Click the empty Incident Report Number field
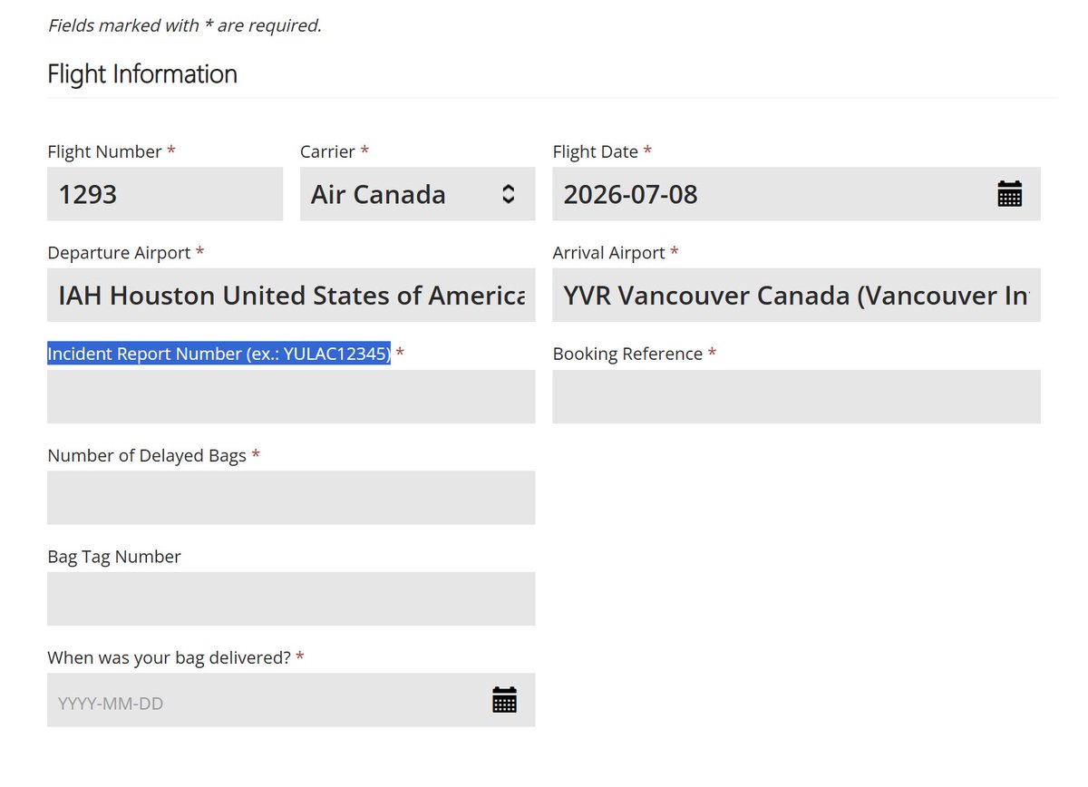Viewport: 1088px width, 787px height. pyautogui.click(x=291, y=396)
